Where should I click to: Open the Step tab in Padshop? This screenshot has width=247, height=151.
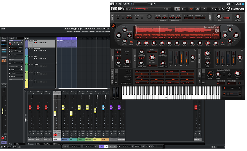coord(112,82)
